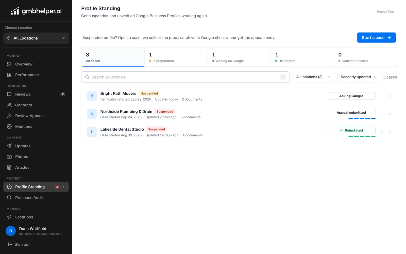
Task: Dismiss the Bright Path Movers case
Action: coord(390,96)
